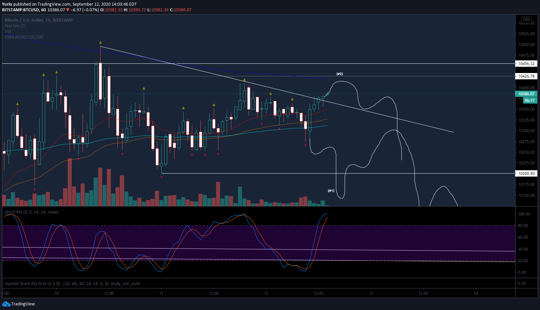The height and width of the screenshot is (310, 540).
Task: Click the Bitcoin / U.S. Dollar chart title
Action: tap(39, 20)
